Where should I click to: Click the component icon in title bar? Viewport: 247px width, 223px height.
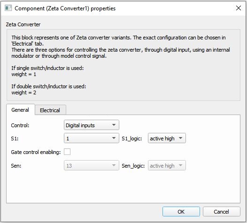pos(8,8)
